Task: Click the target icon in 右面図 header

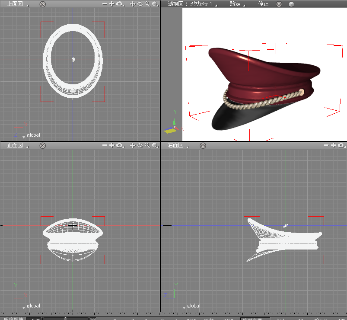Action: coord(203,145)
